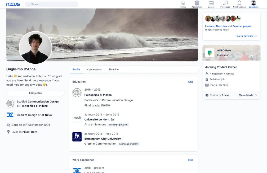267x173 pixels.
Task: Click the Exchange program badge under Université de Montréal
Action: coord(118,124)
